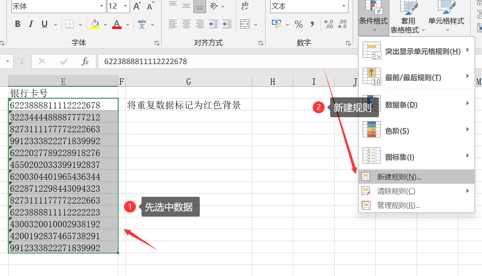Apply underline formatting
The height and width of the screenshot is (276, 482).
pos(44,24)
